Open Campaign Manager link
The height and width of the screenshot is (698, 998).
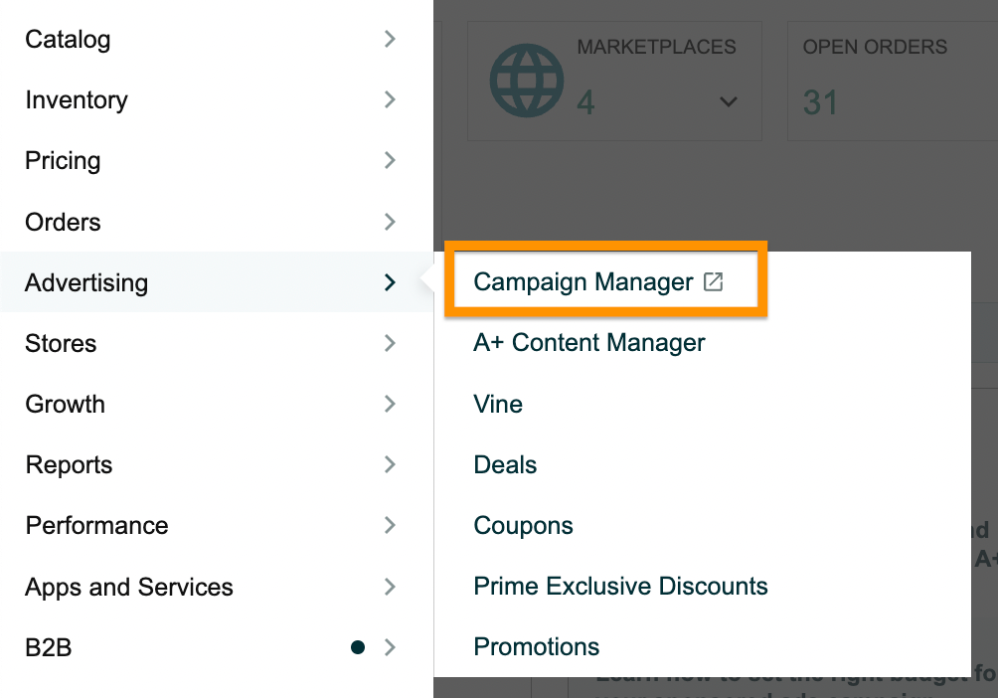point(583,282)
